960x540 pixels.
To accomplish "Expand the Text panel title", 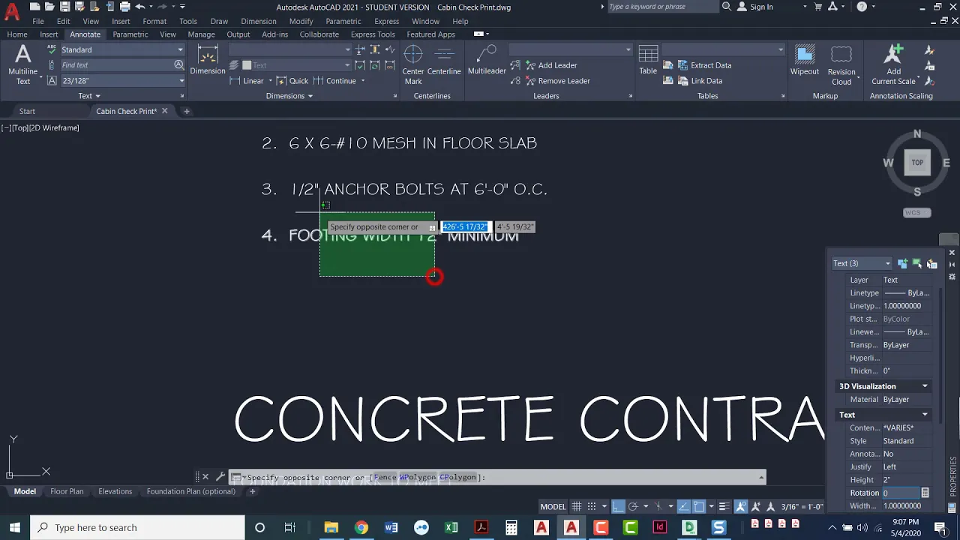I will [x=89, y=96].
